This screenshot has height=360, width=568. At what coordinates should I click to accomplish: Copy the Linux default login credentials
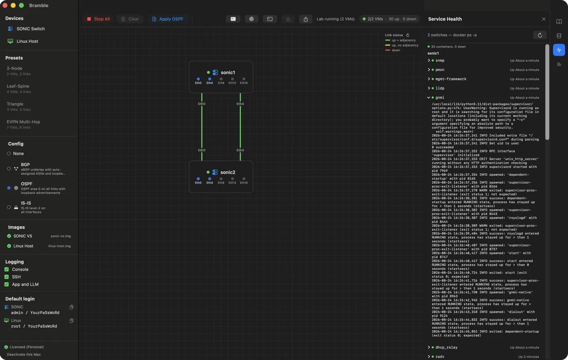click(x=71, y=321)
